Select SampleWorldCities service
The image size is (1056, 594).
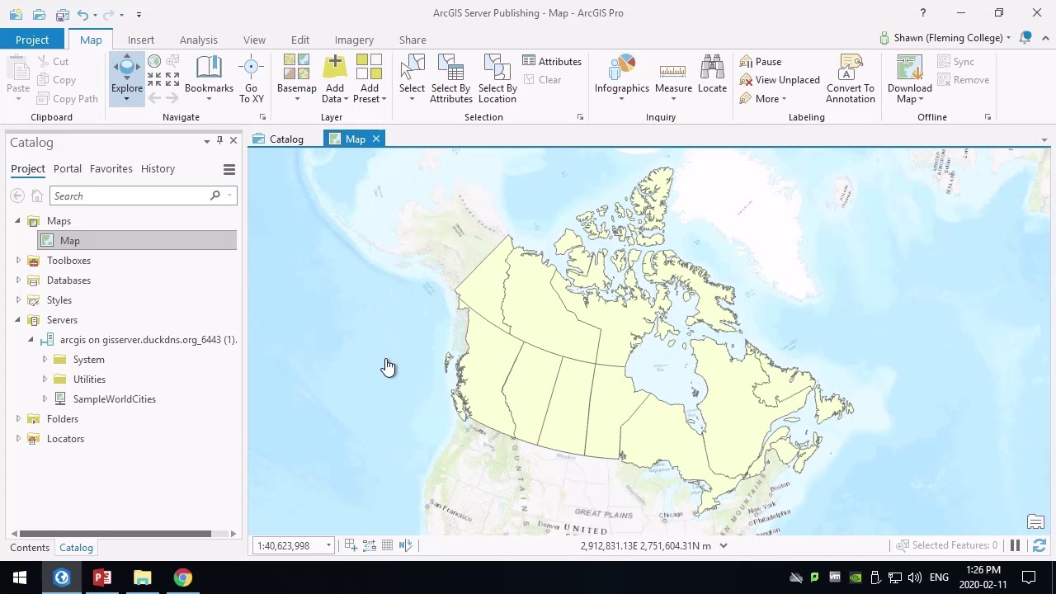(114, 399)
